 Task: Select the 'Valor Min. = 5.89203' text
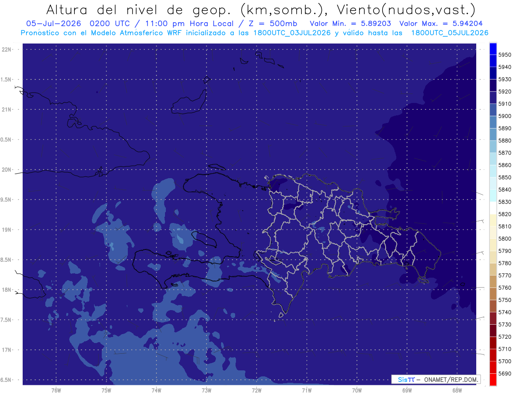click(351, 23)
